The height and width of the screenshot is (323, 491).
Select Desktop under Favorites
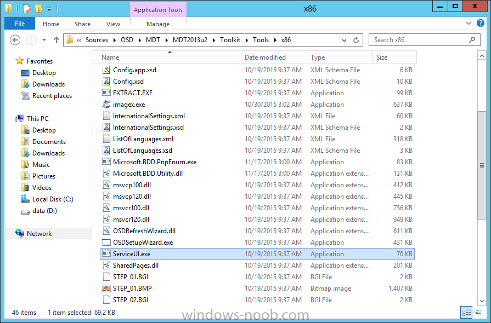[44, 73]
